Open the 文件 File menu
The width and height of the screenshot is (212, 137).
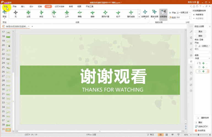tap(6, 7)
